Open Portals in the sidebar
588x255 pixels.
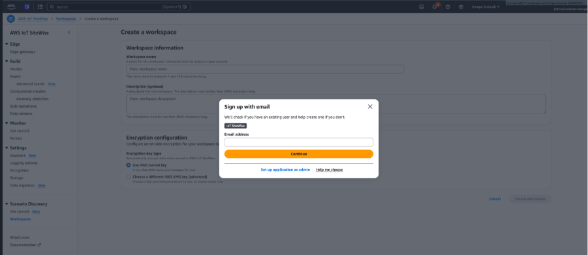click(16, 138)
